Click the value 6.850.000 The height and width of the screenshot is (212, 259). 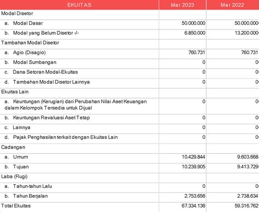pyautogui.click(x=195, y=33)
